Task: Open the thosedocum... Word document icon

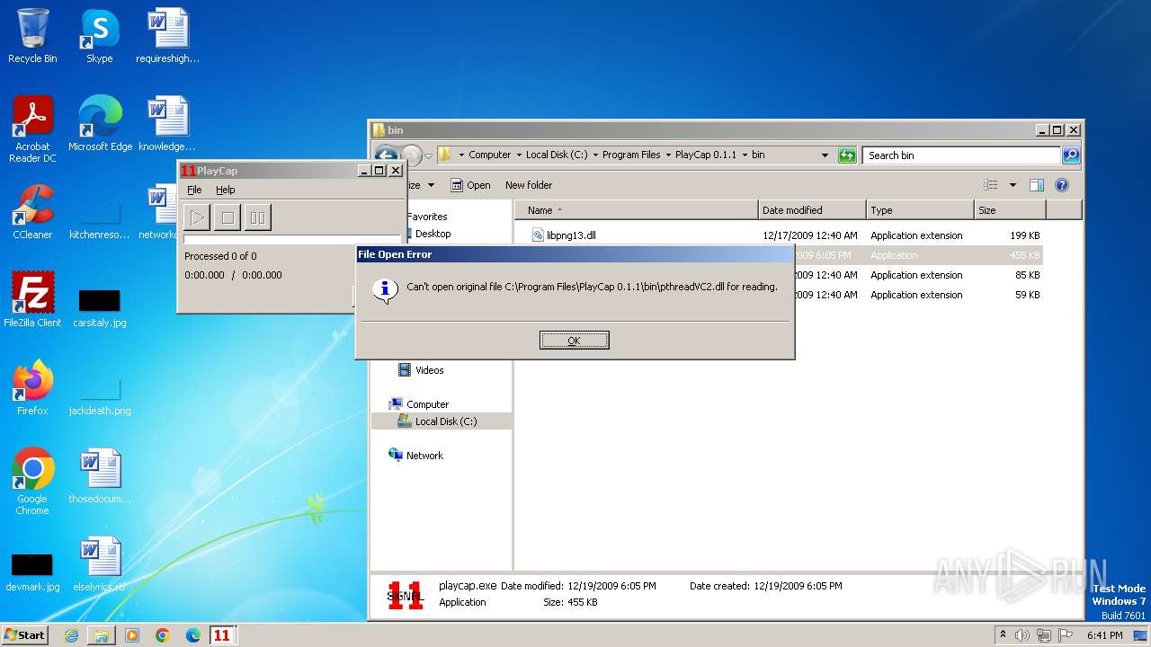Action: point(100,477)
